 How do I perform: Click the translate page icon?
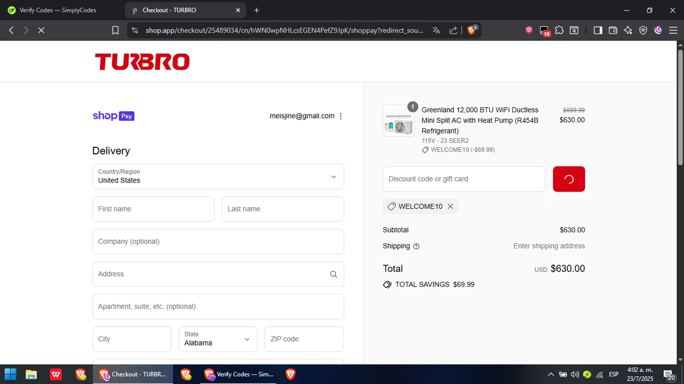tap(436, 30)
